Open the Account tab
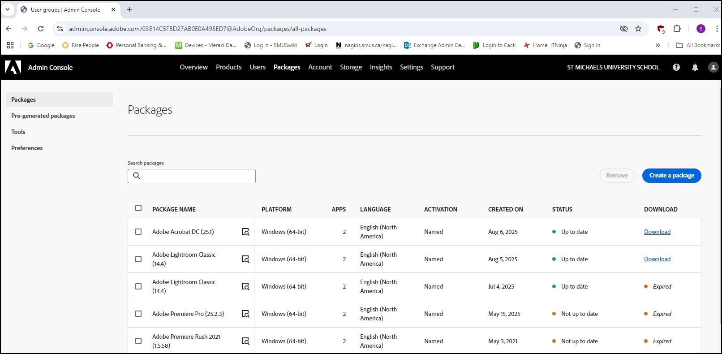Screen dimensions: 722x354 click(320, 67)
